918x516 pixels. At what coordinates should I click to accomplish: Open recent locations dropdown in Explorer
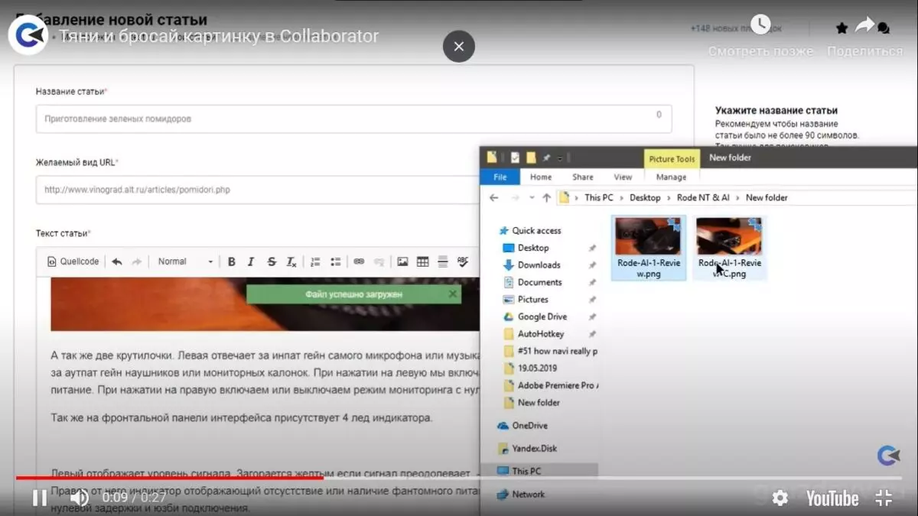coord(531,198)
